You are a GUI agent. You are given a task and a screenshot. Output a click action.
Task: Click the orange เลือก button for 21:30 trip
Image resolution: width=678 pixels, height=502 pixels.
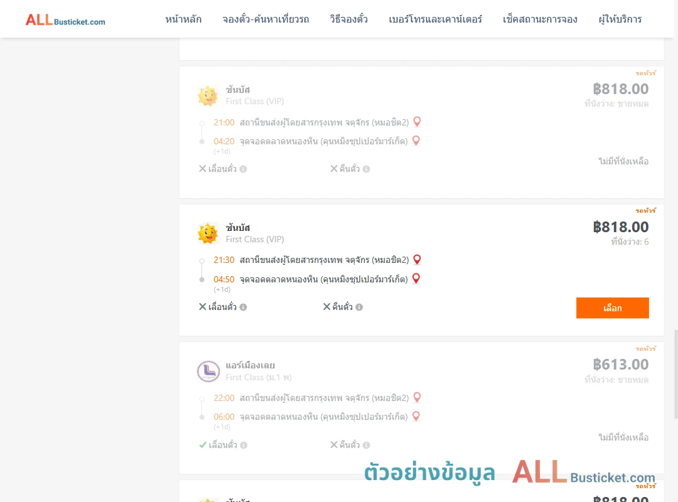(x=612, y=308)
